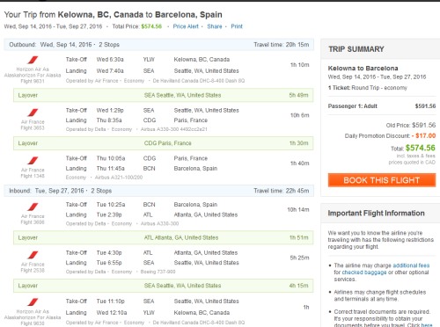This screenshot has height=327, width=440.
Task: Share this trip itinerary
Action: point(215,26)
